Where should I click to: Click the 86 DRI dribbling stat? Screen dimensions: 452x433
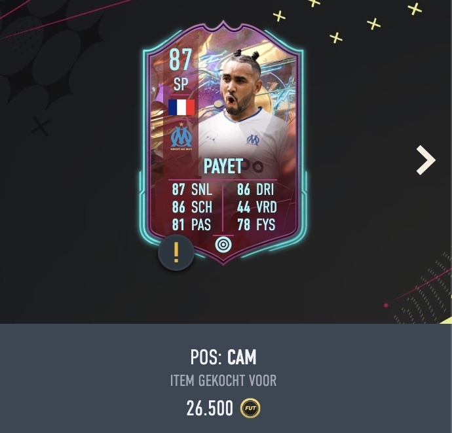(255, 190)
